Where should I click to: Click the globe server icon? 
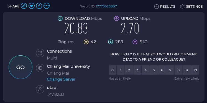(x=40, y=68)
